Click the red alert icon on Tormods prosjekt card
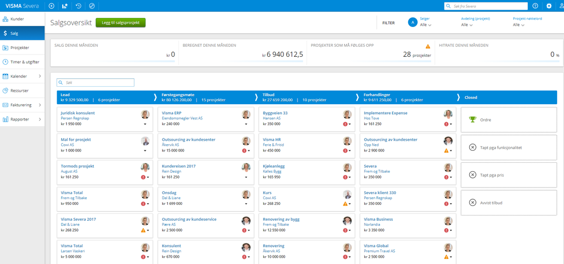This screenshot has width=564, height=264. pyautogui.click(x=143, y=177)
